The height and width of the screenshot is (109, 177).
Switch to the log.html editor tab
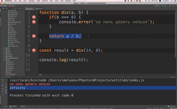(39, 9)
